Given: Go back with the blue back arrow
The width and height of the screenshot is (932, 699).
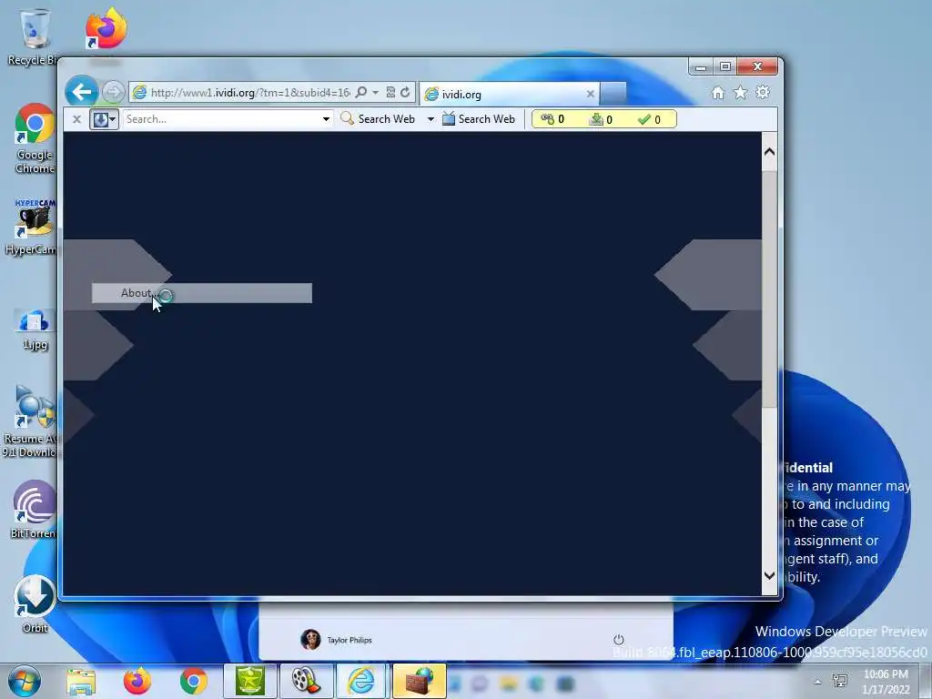Looking at the screenshot, I should point(81,92).
